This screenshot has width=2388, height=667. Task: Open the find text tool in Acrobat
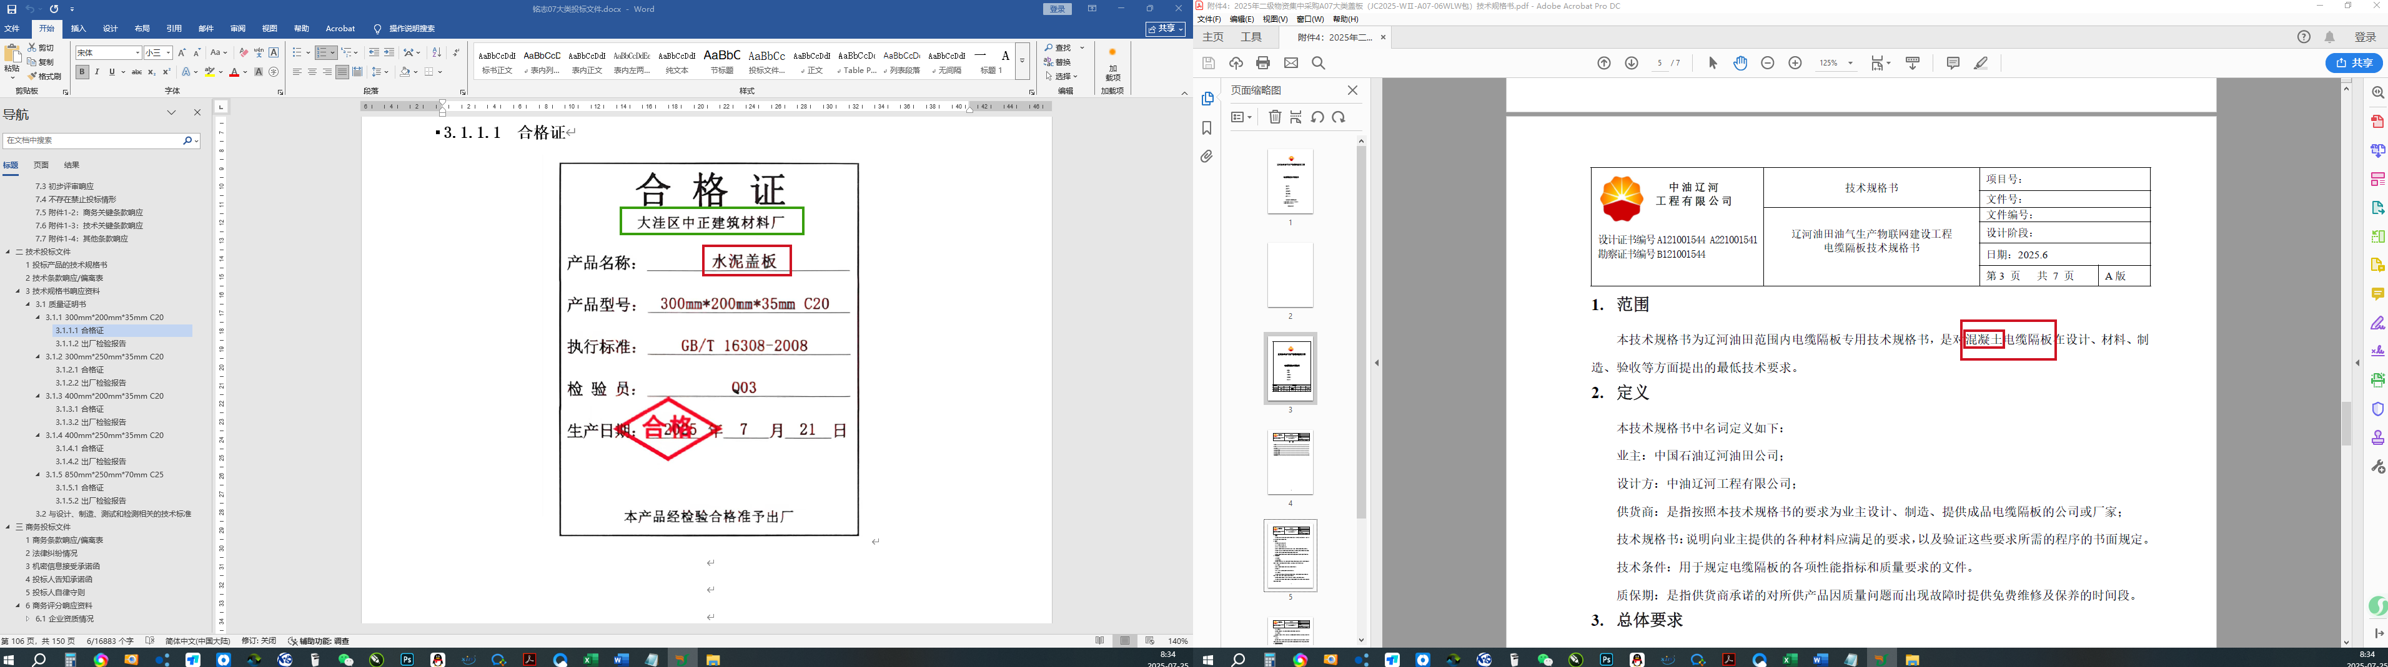[x=1318, y=63]
